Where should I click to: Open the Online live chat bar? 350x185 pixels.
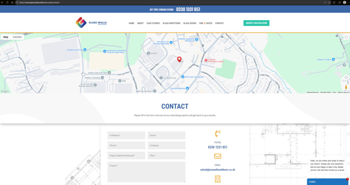[327, 182]
